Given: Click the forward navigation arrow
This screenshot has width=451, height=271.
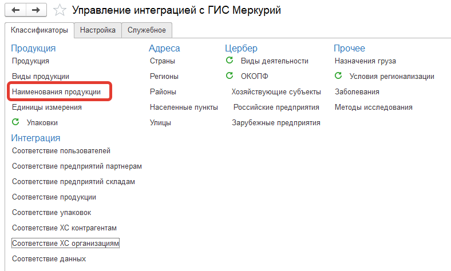Looking at the screenshot, I should [36, 10].
